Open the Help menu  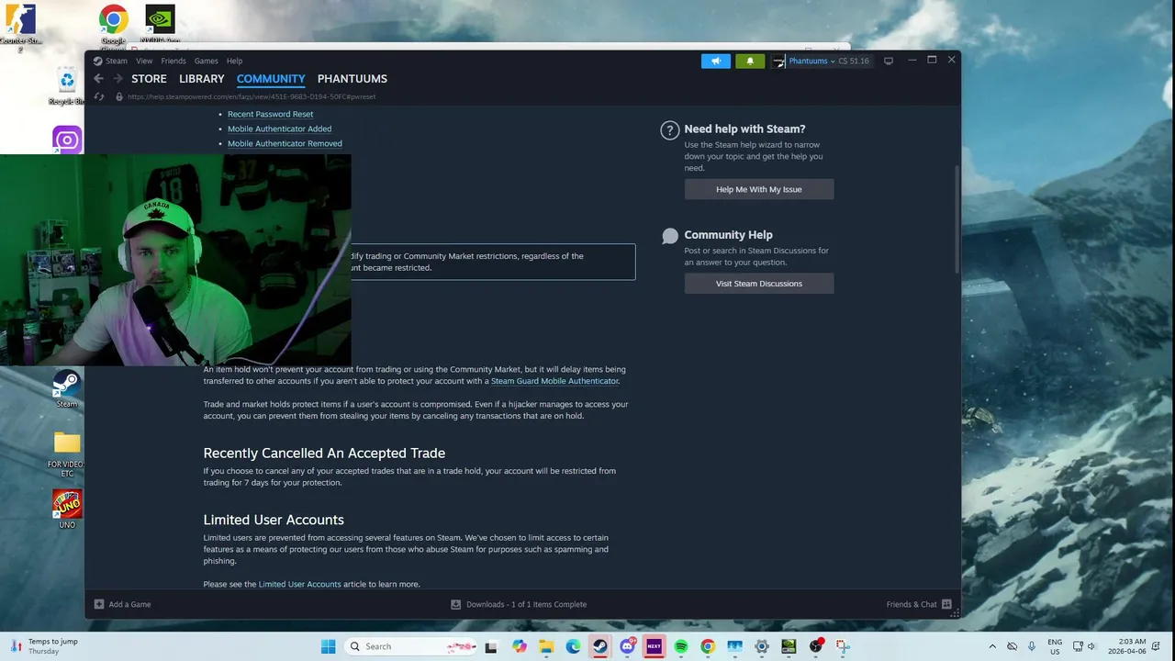[x=234, y=61]
